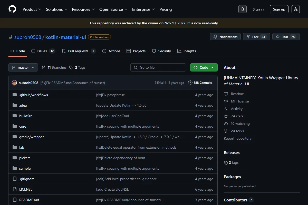Click the GitHub logo icon
The image size is (308, 205).
coord(12,9)
